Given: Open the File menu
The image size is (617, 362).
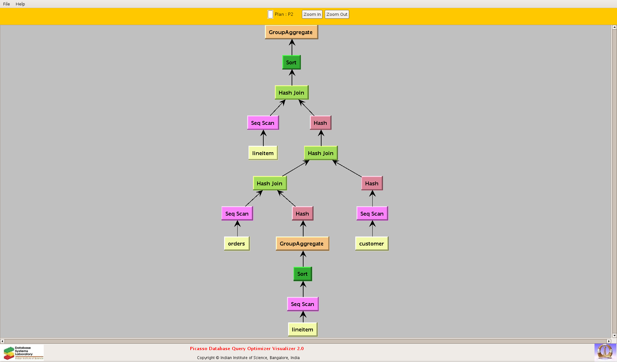Looking at the screenshot, I should pos(6,4).
